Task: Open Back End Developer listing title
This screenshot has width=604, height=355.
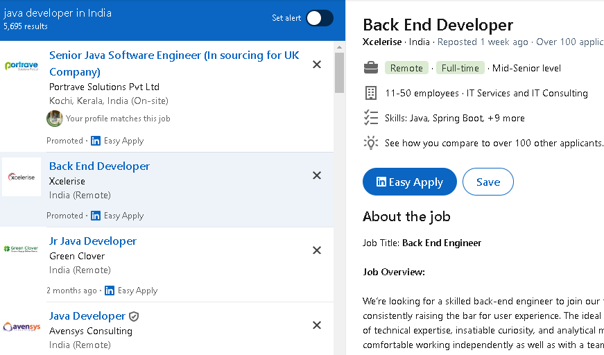Action: (x=99, y=166)
